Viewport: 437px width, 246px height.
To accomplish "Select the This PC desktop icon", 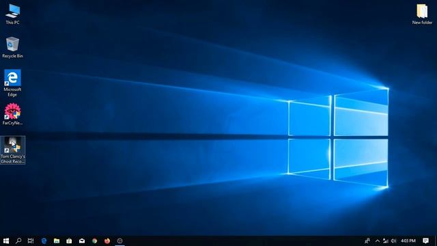I will [x=12, y=14].
